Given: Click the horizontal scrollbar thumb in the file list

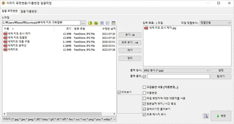Looking at the screenshot, I should (x=54, y=114).
